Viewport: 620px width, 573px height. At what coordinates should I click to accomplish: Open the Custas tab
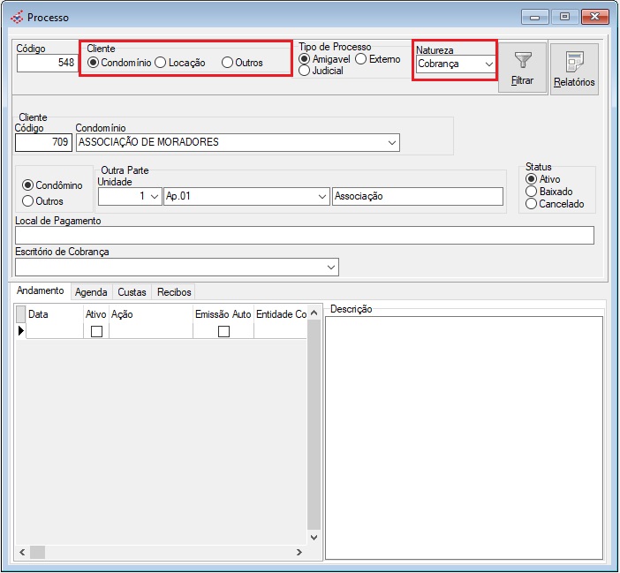click(x=132, y=291)
